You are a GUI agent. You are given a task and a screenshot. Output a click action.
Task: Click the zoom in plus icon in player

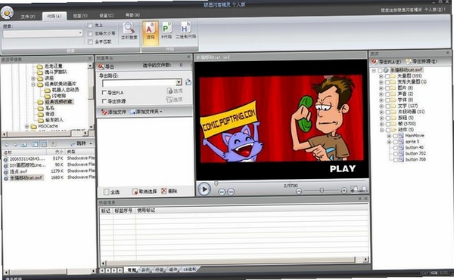pyautogui.click(x=344, y=190)
